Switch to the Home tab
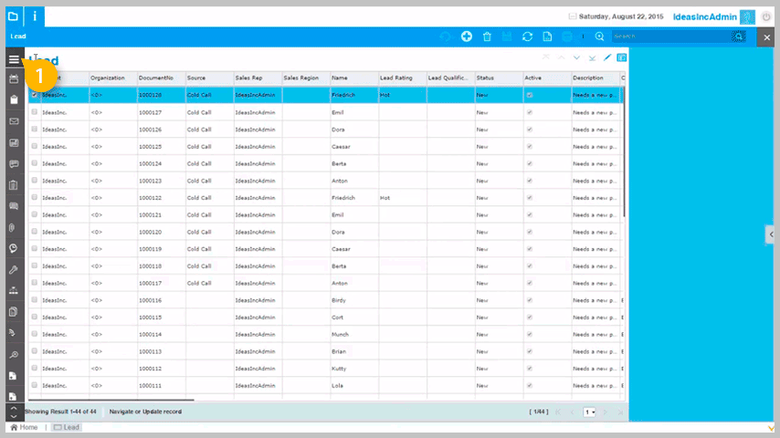This screenshot has height=438, width=780. [24, 427]
